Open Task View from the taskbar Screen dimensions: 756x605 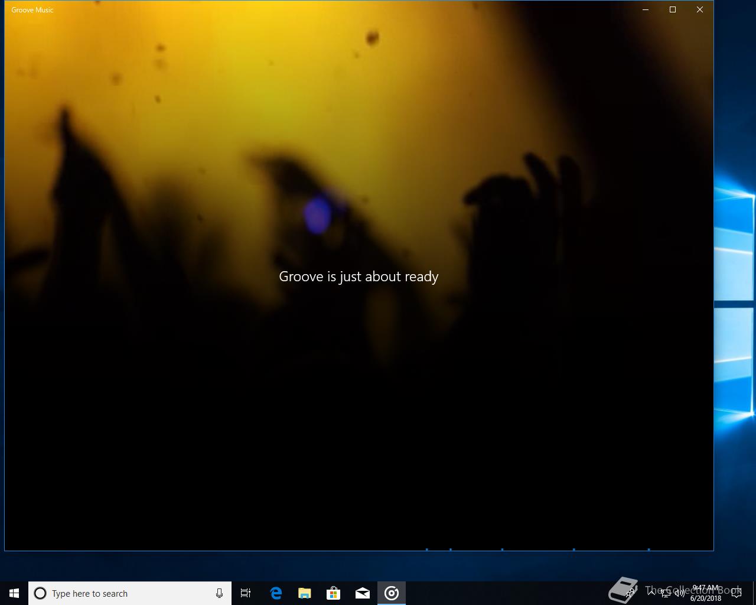[246, 593]
